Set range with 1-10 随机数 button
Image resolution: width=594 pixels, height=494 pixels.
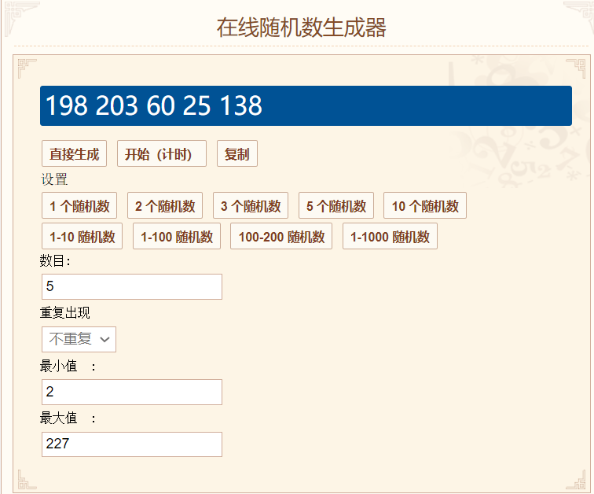click(x=82, y=236)
